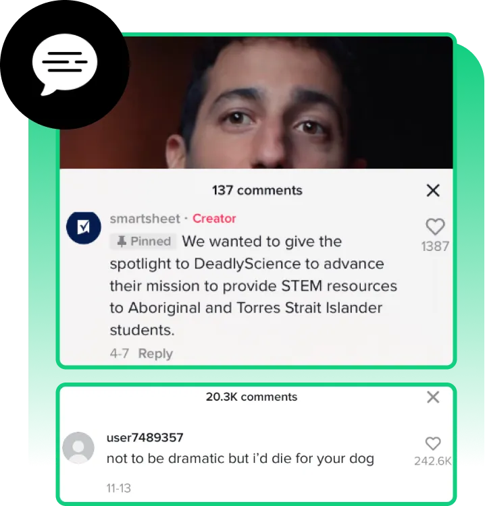Open user7489357's gray default avatar

[x=78, y=447]
